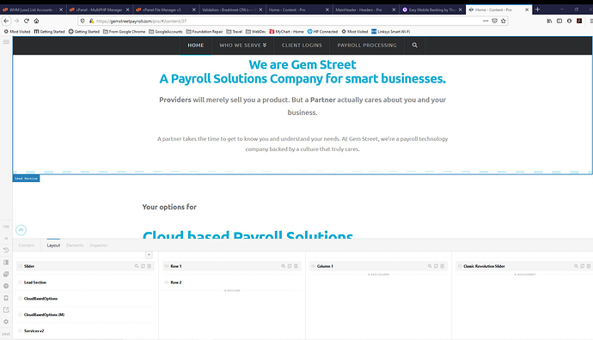Open the settings gear in the left sidebar
The height and width of the screenshot is (340, 593).
6,322
